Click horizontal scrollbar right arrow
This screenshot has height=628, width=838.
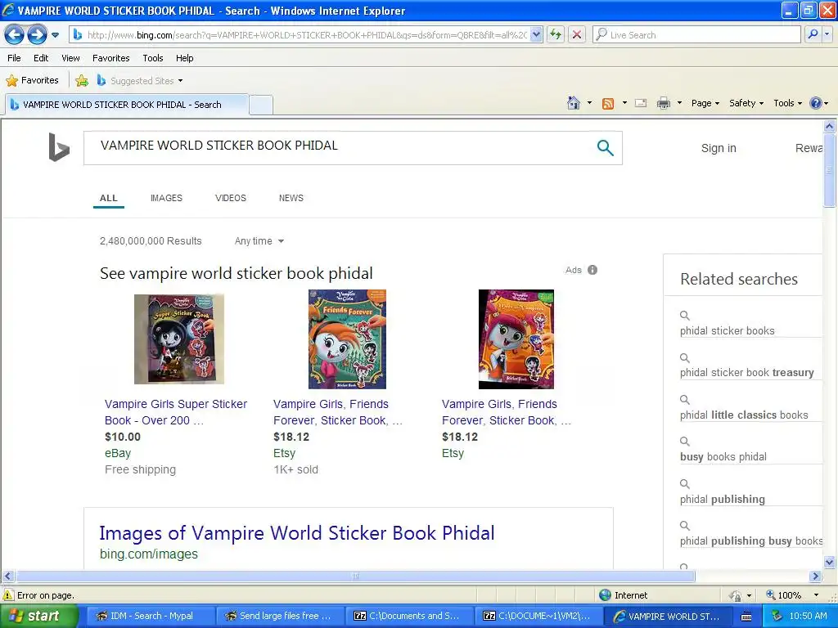[816, 576]
